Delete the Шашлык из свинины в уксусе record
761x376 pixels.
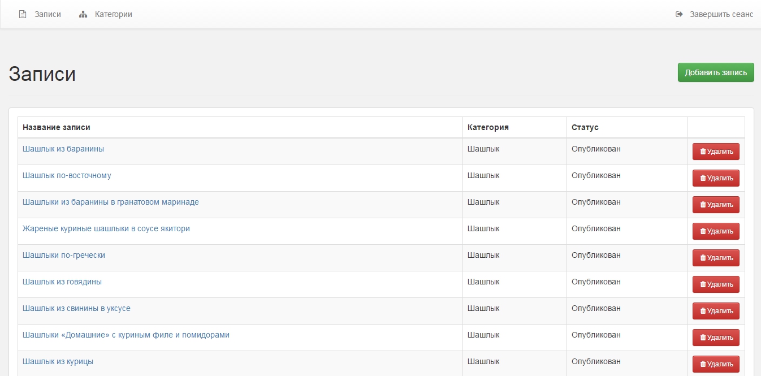click(x=716, y=311)
